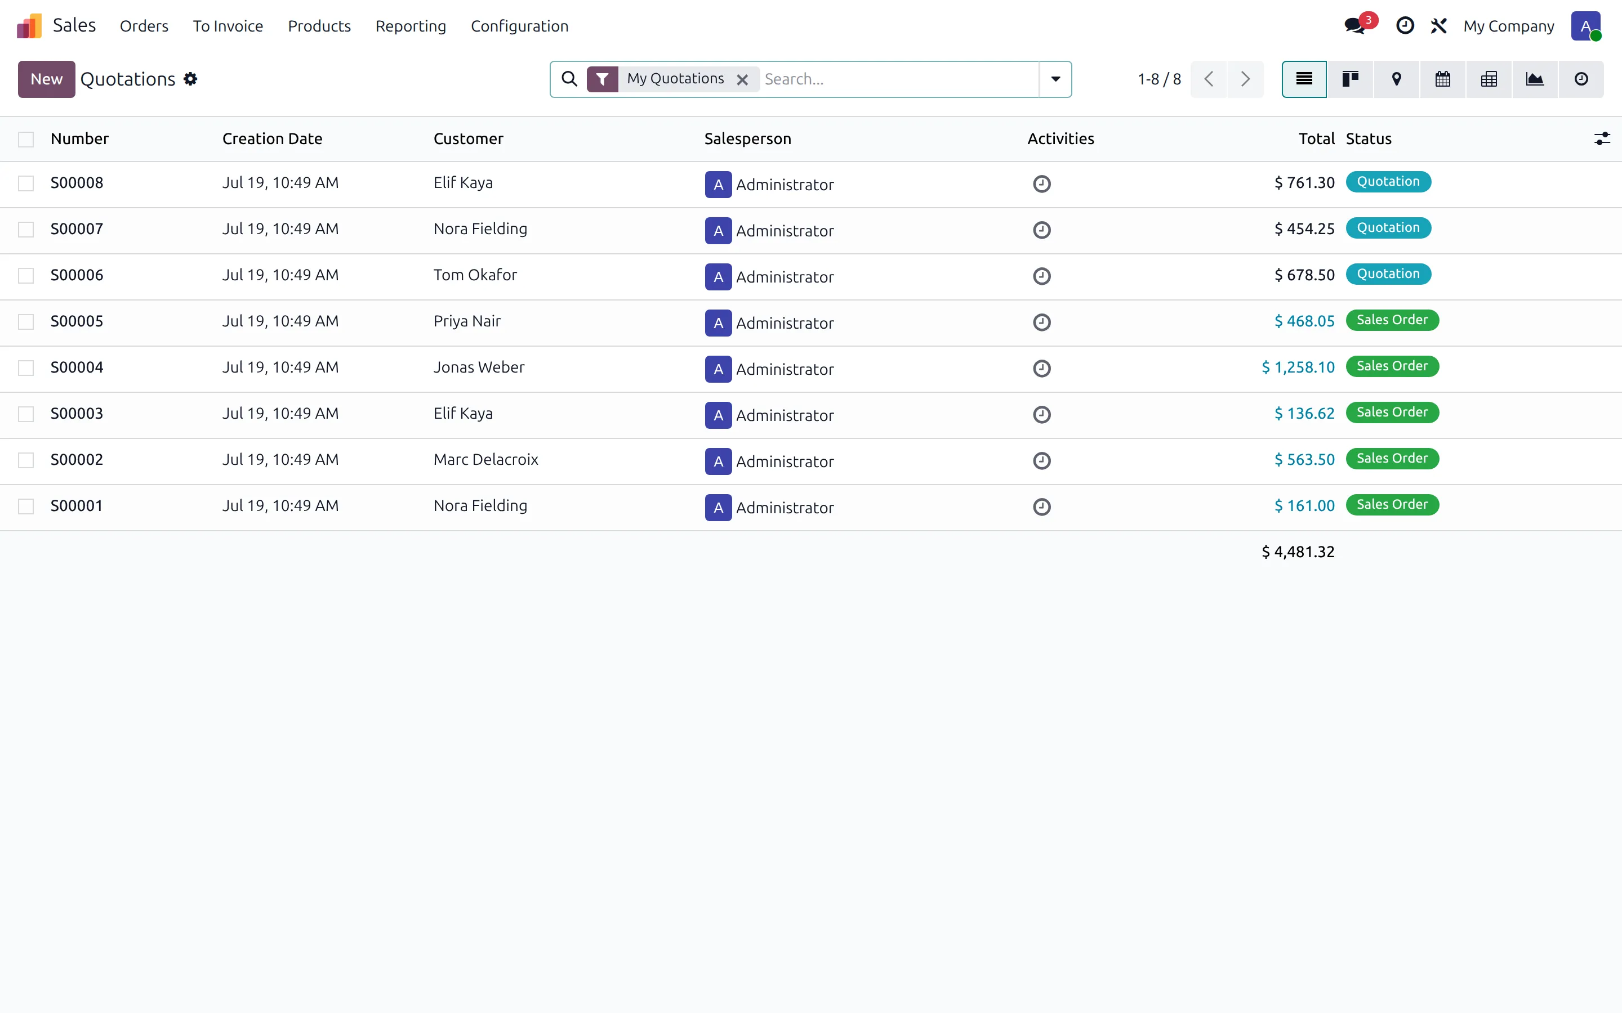This screenshot has width=1622, height=1013.
Task: Click customer Marc Delacroix cell
Action: coord(486,460)
